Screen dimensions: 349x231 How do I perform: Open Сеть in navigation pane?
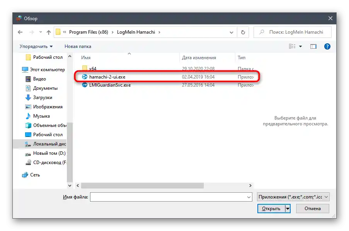pyautogui.click(x=35, y=175)
